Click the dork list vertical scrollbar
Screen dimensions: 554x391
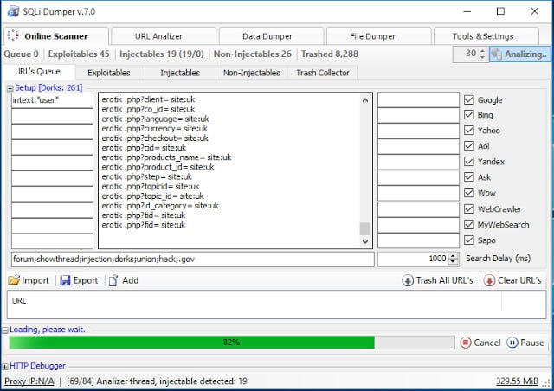364,164
